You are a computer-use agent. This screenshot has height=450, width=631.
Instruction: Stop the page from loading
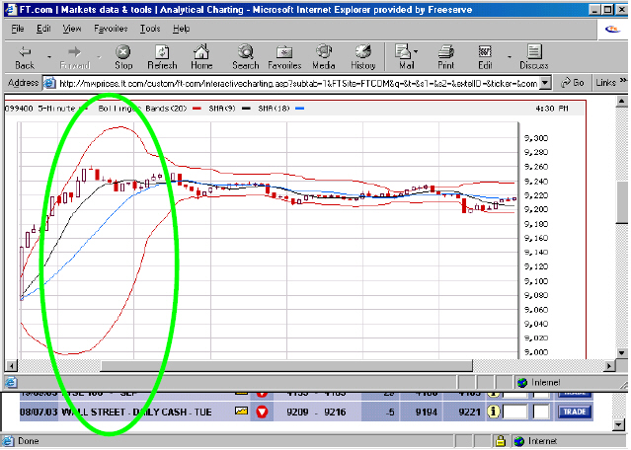click(x=123, y=57)
